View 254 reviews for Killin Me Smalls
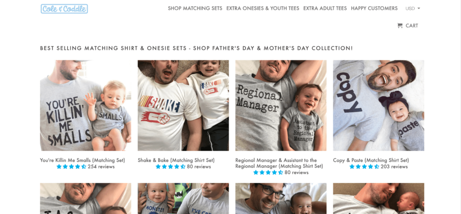This screenshot has height=214, width=461. pyautogui.click(x=101, y=166)
